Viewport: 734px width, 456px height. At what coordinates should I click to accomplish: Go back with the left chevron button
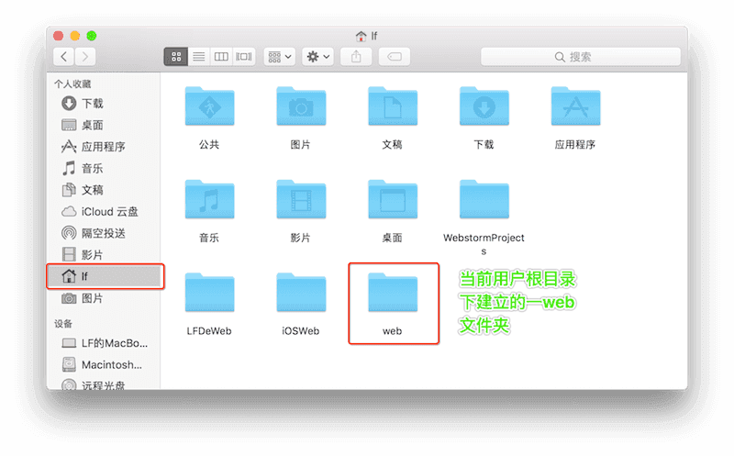point(64,57)
